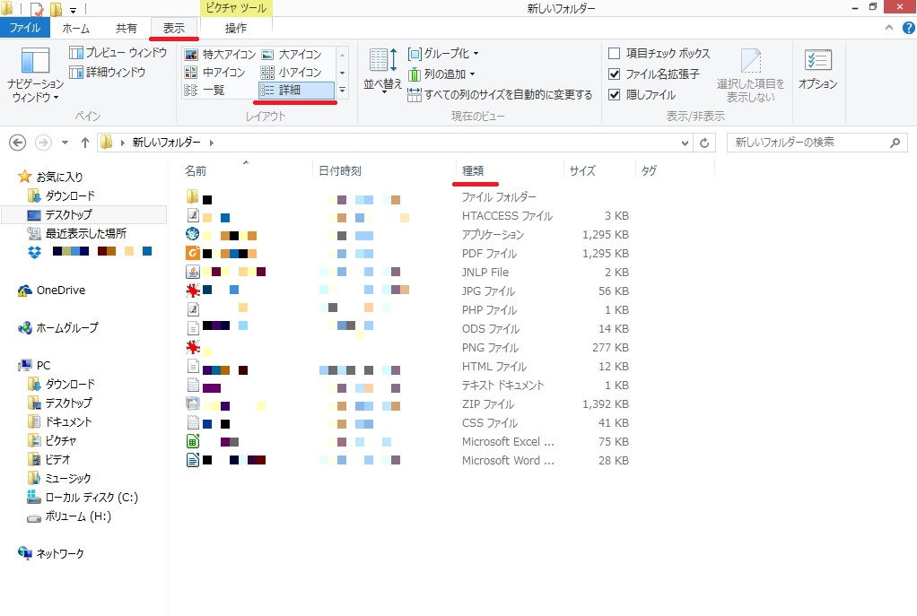Expand breadcrumb arrow after 新しいフォルダー

pyautogui.click(x=211, y=143)
